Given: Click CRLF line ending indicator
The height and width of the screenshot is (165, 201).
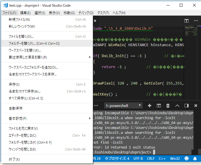Looking at the screenshot, I should pyautogui.click(x=151, y=158).
